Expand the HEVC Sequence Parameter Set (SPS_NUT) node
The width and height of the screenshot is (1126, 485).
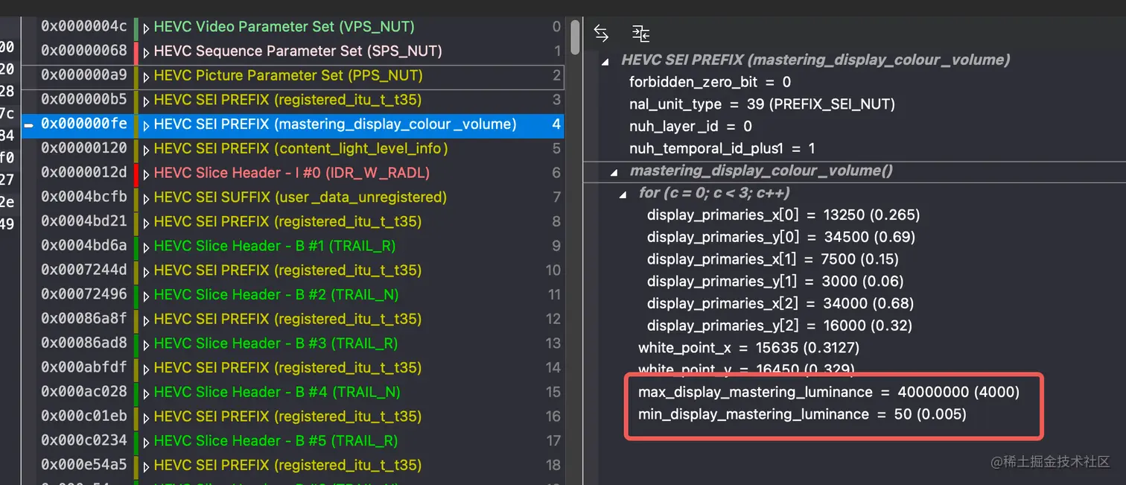point(144,51)
